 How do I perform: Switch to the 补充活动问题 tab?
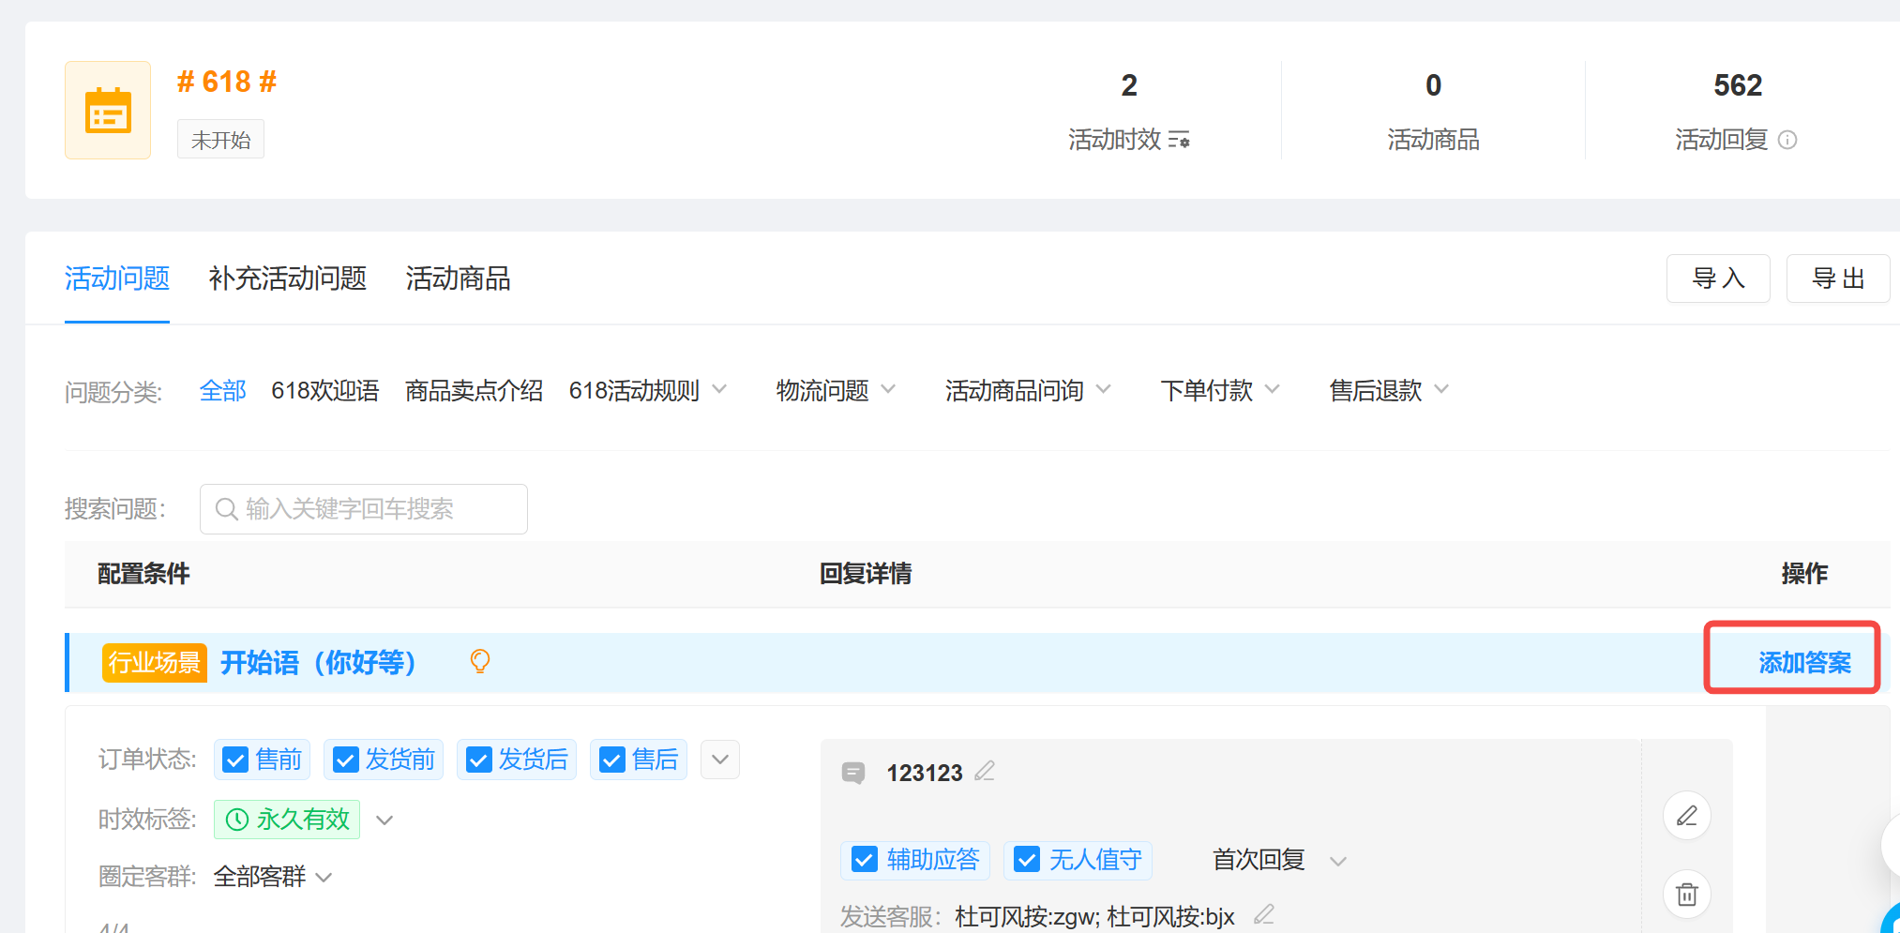[288, 278]
